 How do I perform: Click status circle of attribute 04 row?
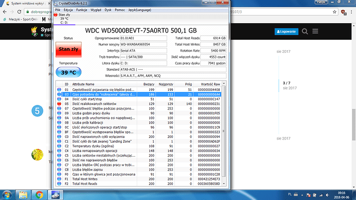(x=59, y=99)
